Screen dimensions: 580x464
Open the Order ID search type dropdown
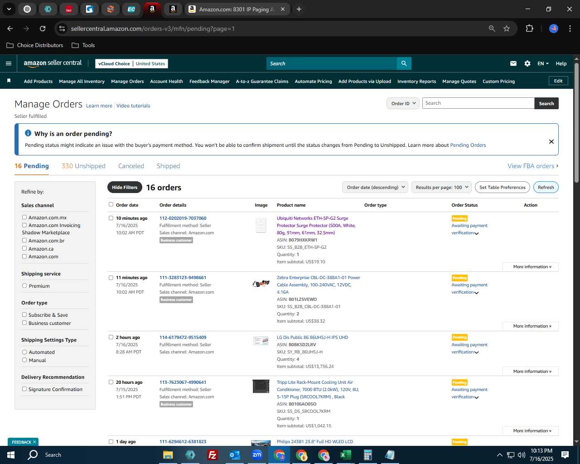[x=403, y=103]
